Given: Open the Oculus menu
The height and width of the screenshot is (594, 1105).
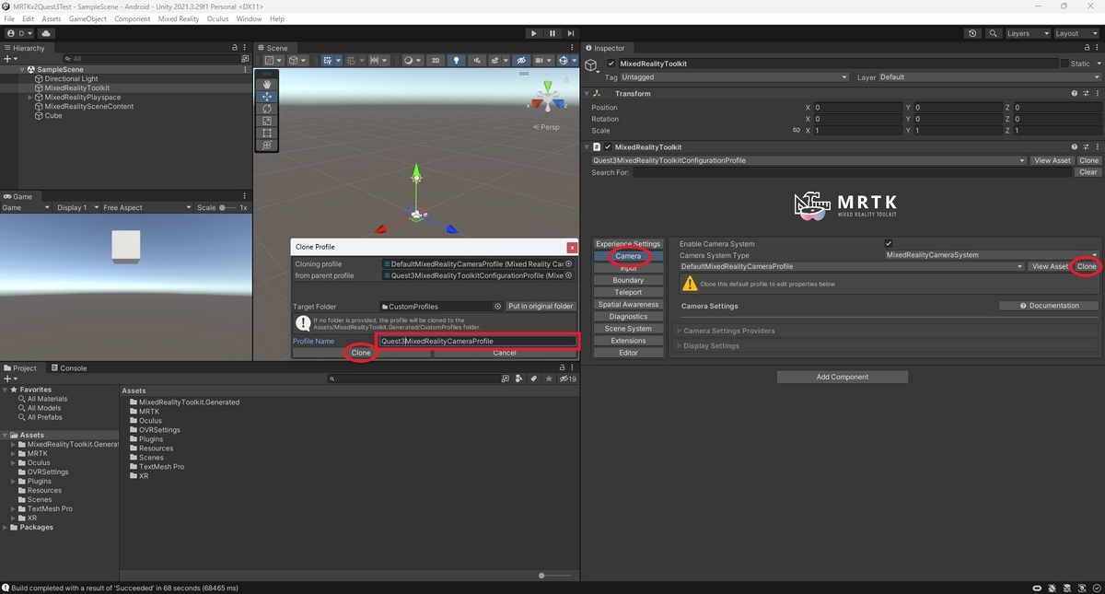Looking at the screenshot, I should coord(217,18).
